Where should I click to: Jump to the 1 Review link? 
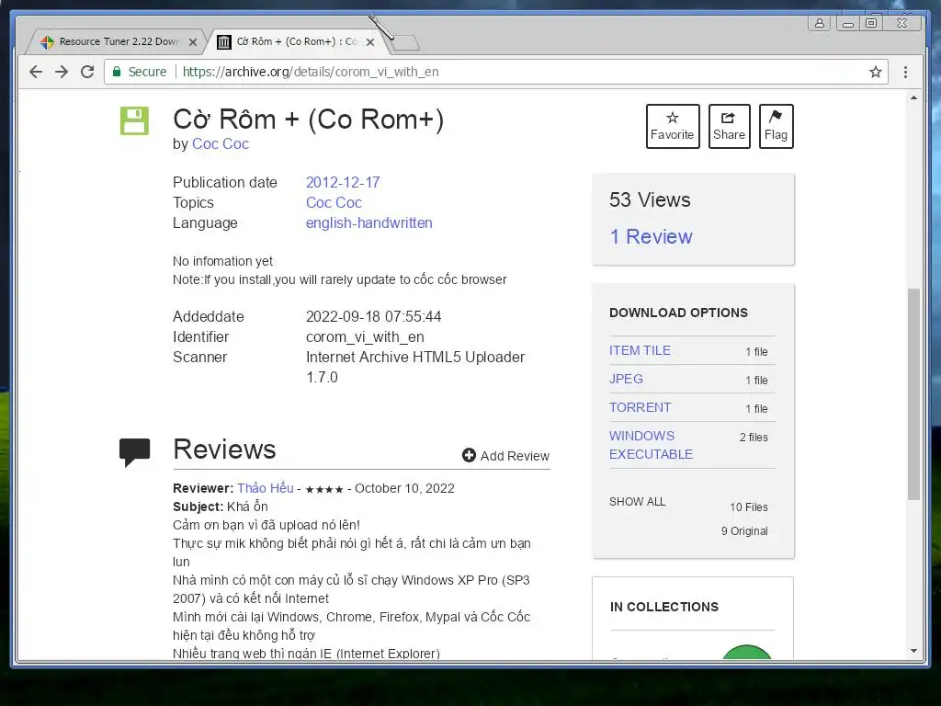[652, 236]
